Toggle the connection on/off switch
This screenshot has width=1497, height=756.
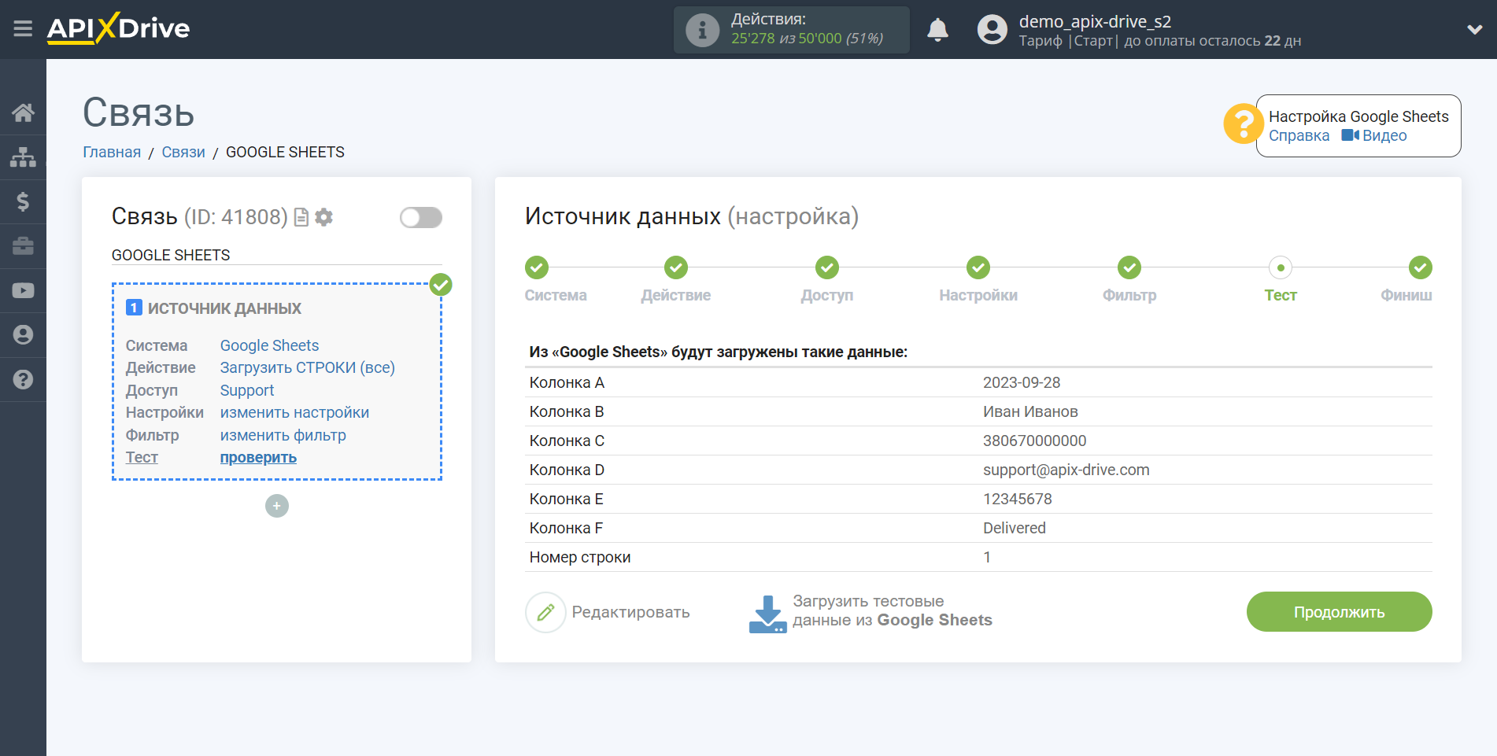click(421, 217)
